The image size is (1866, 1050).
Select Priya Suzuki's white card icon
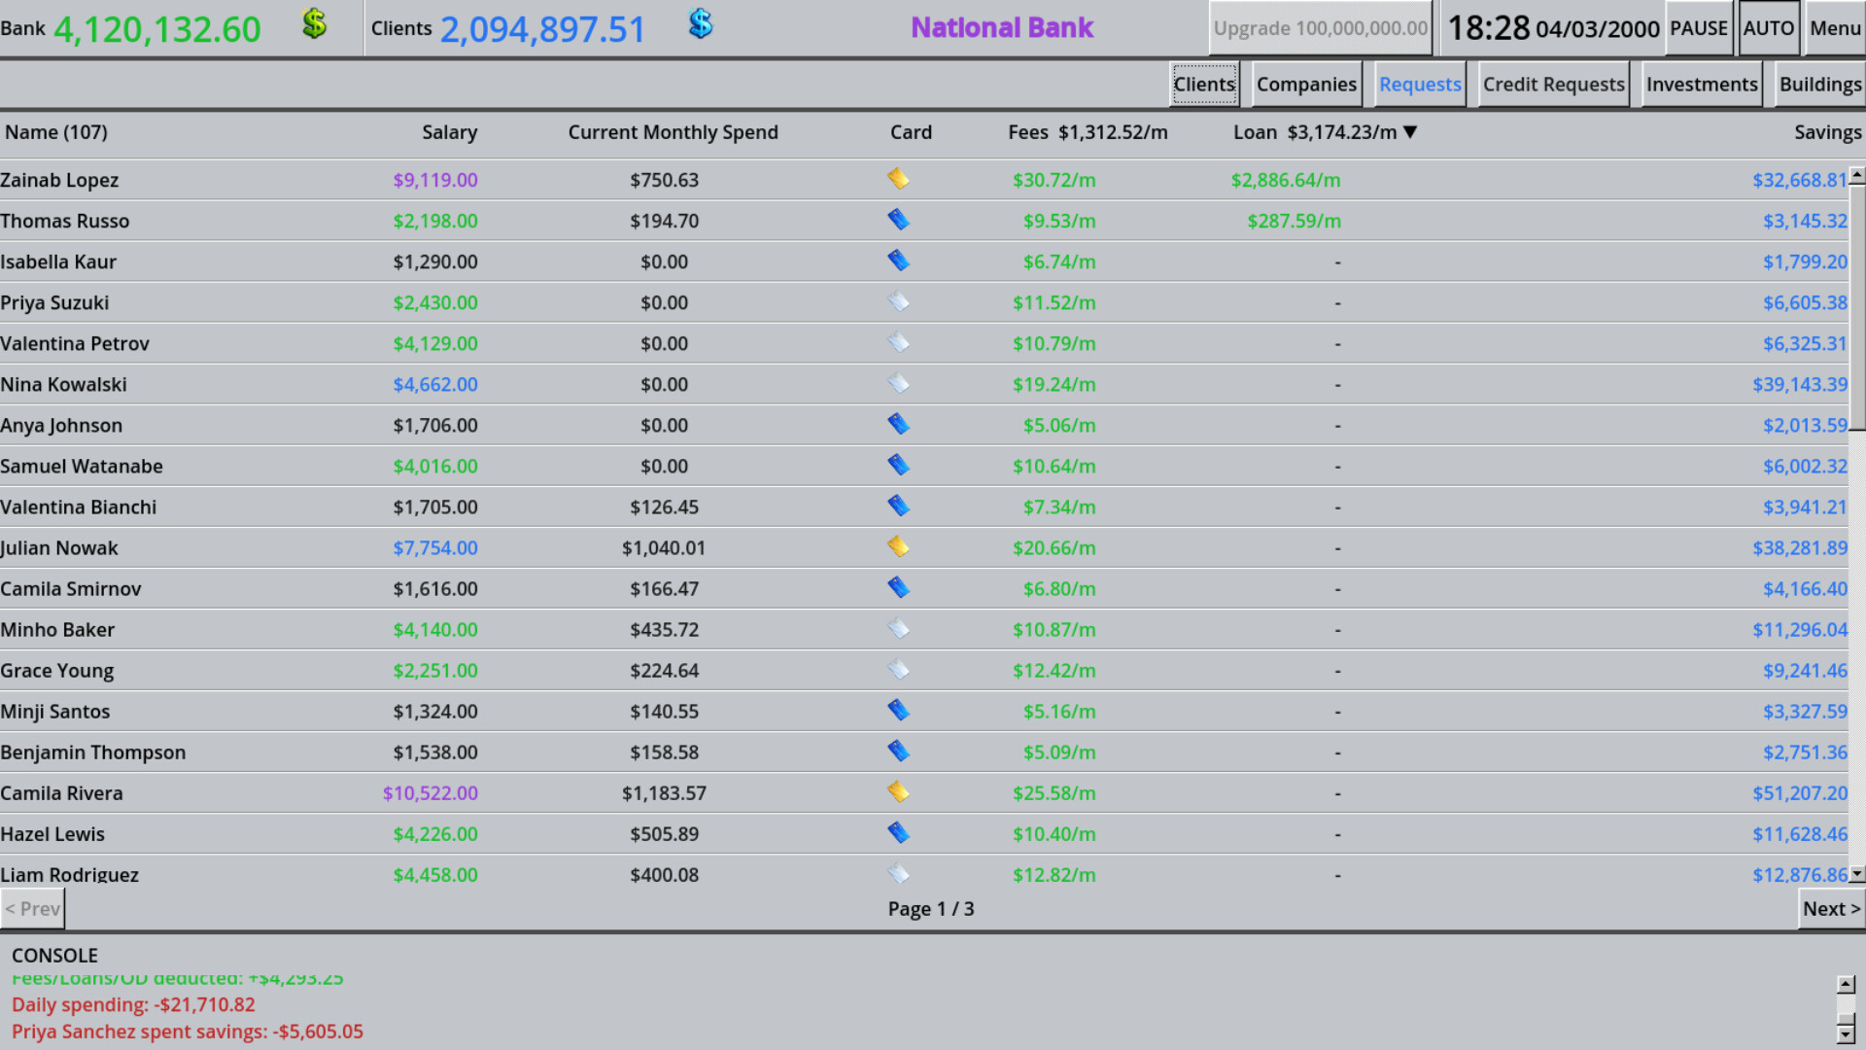pyautogui.click(x=899, y=301)
